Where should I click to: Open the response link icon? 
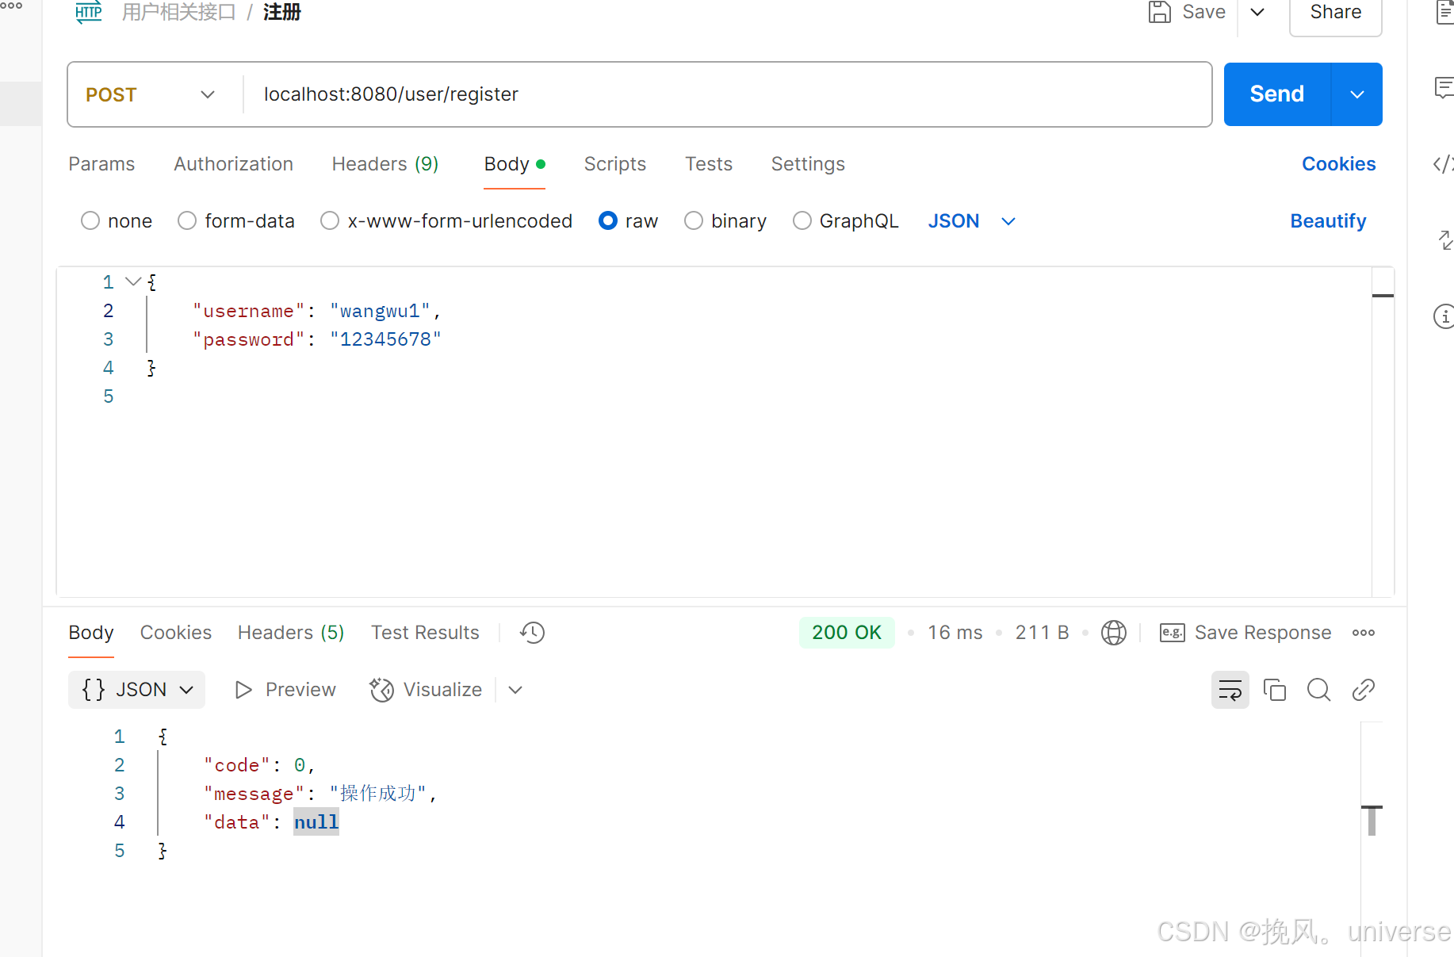pyautogui.click(x=1363, y=690)
